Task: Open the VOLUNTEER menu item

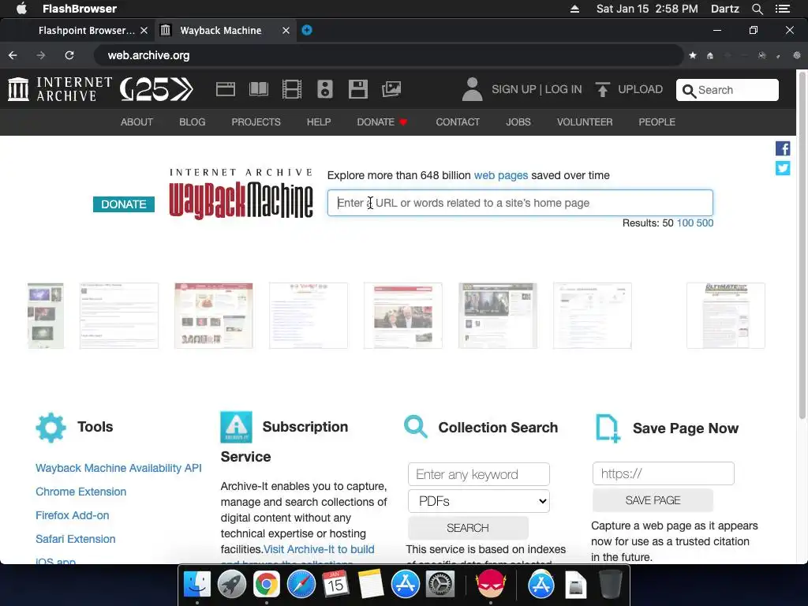Action: [585, 122]
